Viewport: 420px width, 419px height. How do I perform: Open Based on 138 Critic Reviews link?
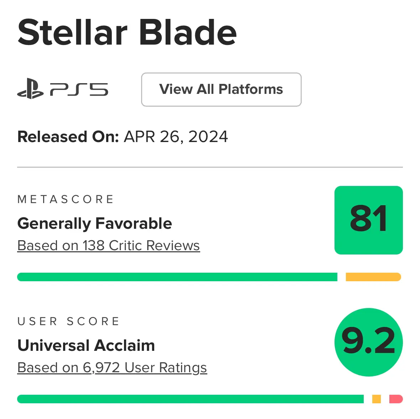[x=109, y=245]
